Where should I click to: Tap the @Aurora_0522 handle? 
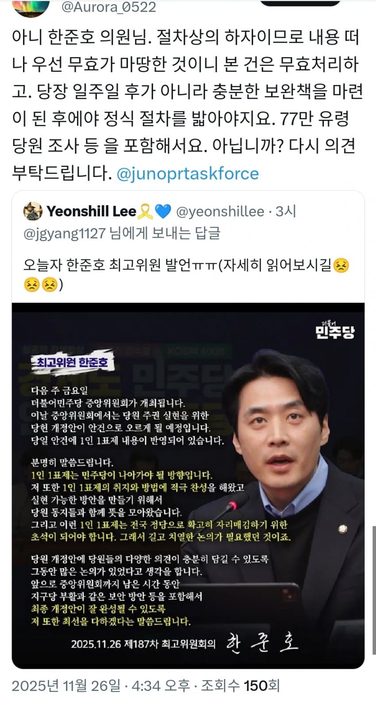pyautogui.click(x=108, y=7)
